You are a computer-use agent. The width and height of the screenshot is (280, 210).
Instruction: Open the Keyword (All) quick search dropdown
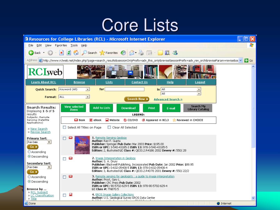[74, 89]
